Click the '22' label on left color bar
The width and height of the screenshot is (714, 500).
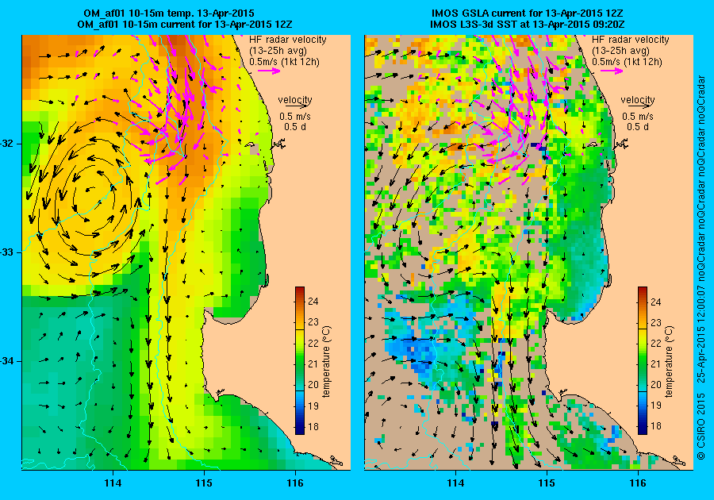coord(313,343)
